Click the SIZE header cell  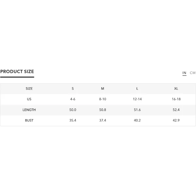click(x=29, y=89)
